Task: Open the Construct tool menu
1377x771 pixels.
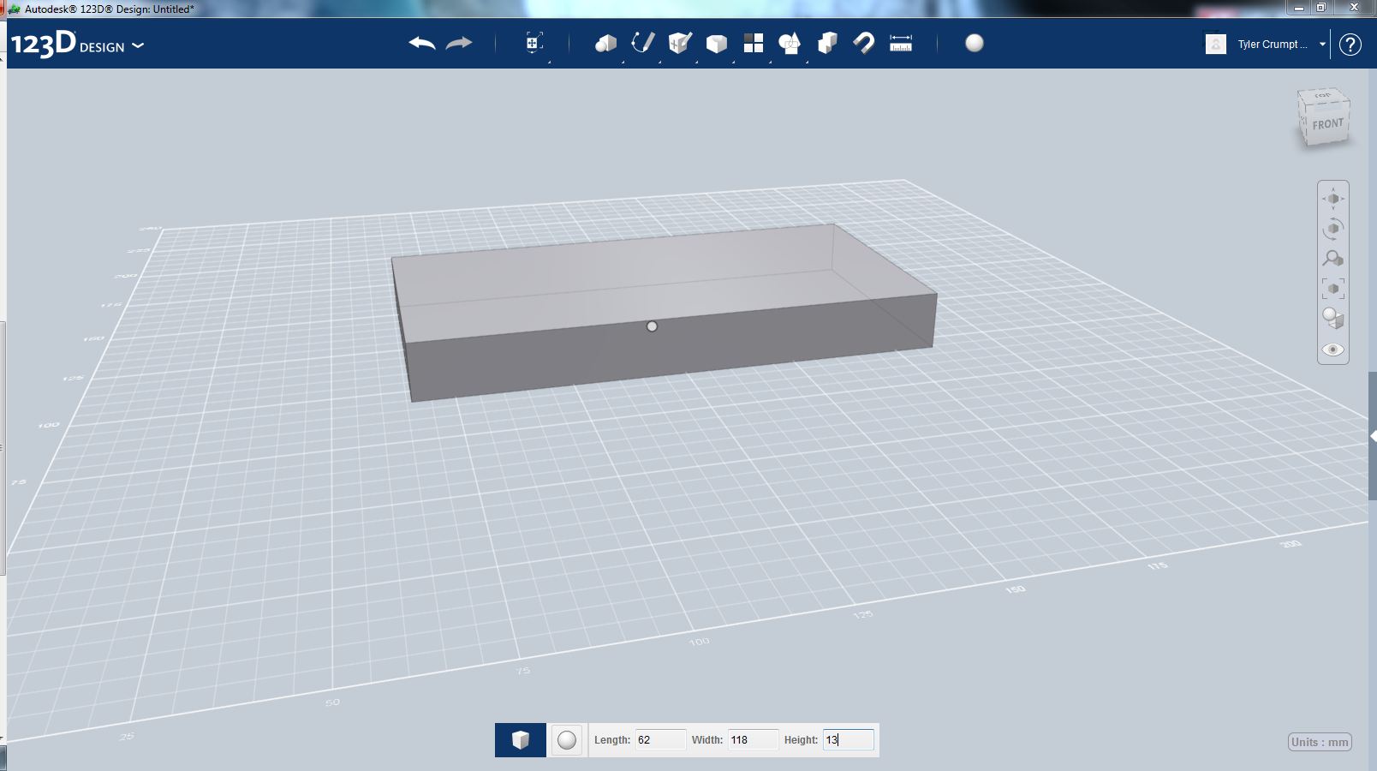Action: pyautogui.click(x=680, y=43)
